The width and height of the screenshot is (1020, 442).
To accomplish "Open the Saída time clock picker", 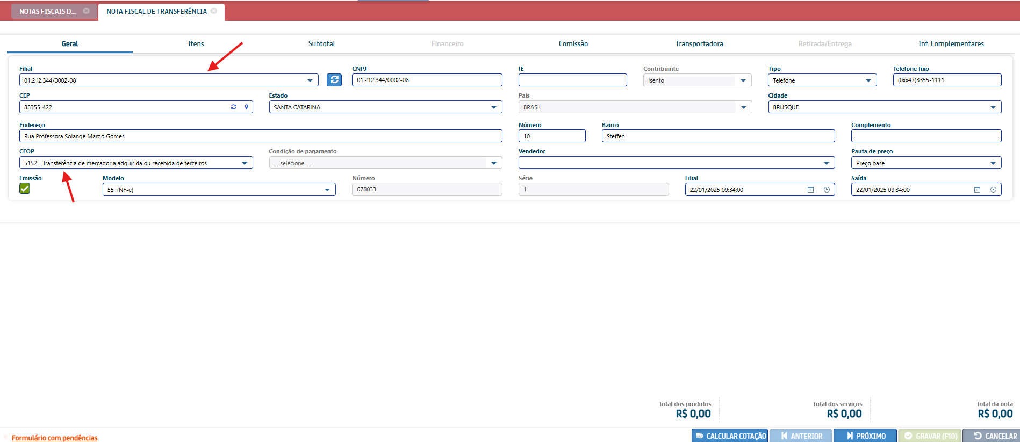I will (x=993, y=190).
